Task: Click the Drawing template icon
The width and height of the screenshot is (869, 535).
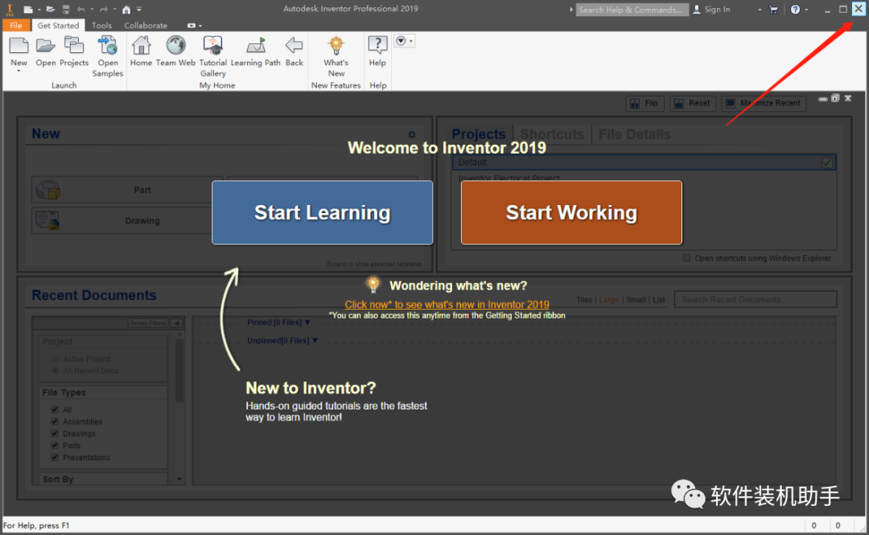Action: [47, 220]
